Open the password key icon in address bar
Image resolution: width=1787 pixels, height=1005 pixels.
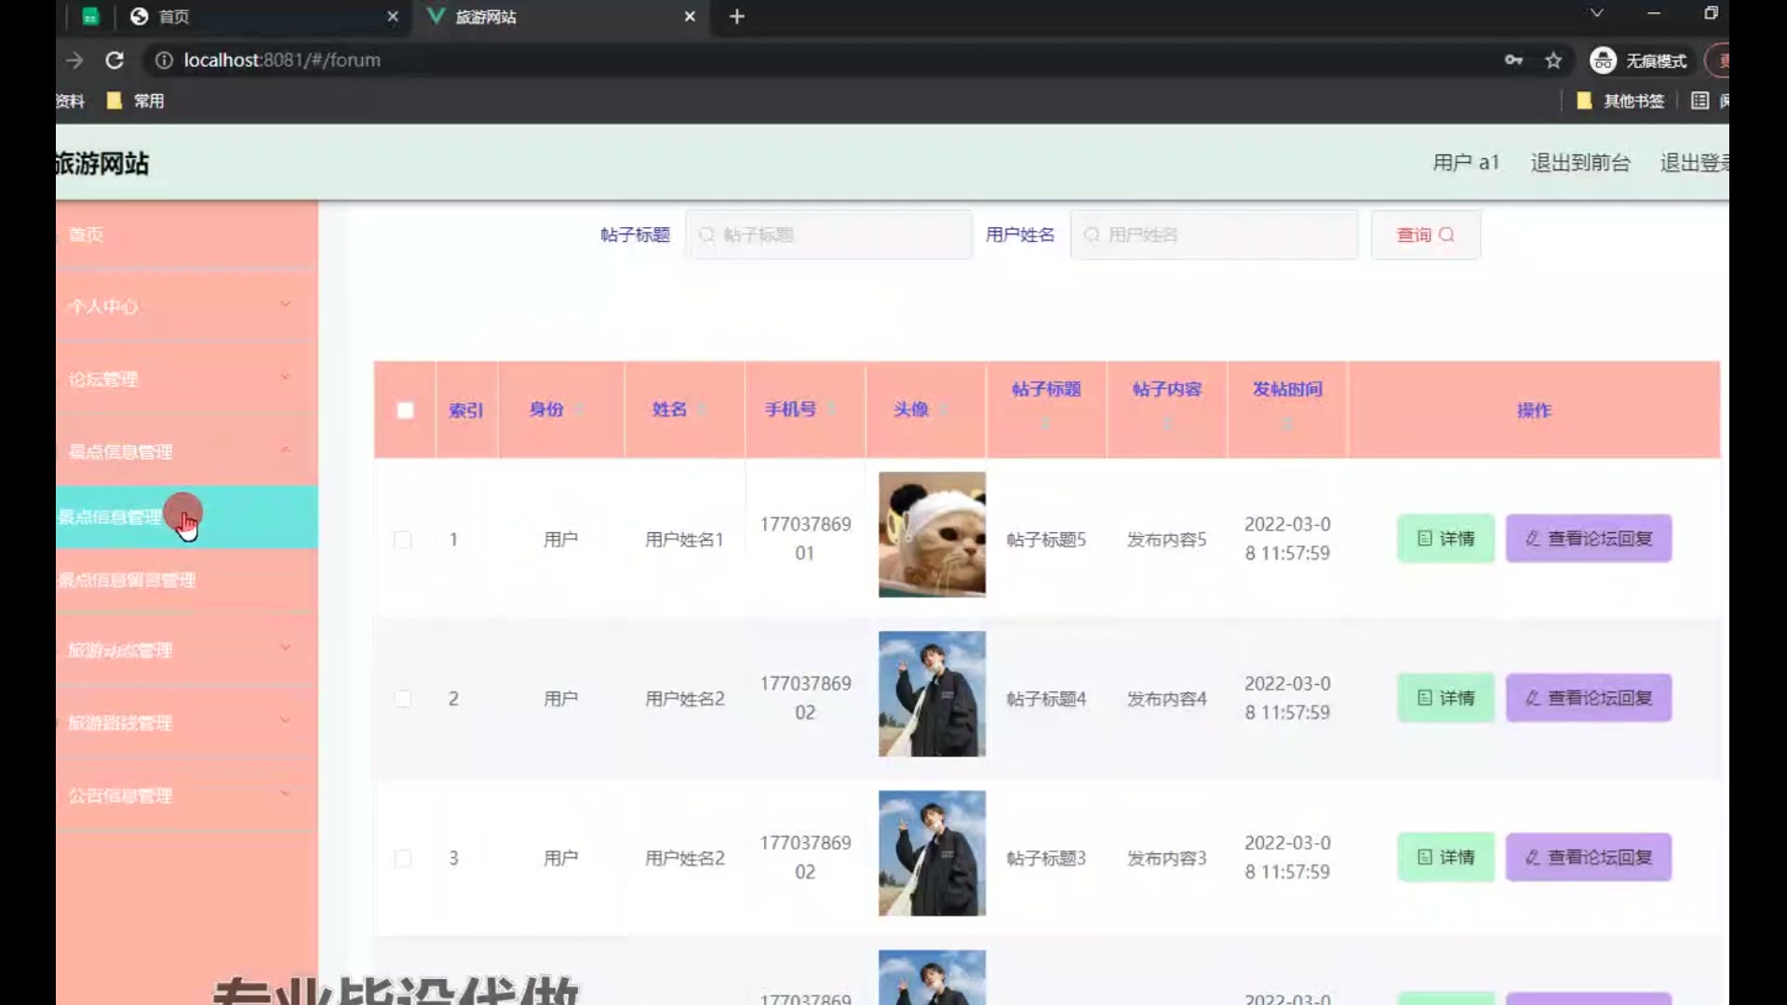click(x=1513, y=60)
